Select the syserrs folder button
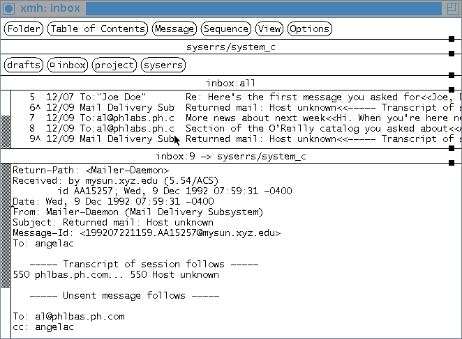This screenshot has width=462, height=339. pyautogui.click(x=163, y=65)
